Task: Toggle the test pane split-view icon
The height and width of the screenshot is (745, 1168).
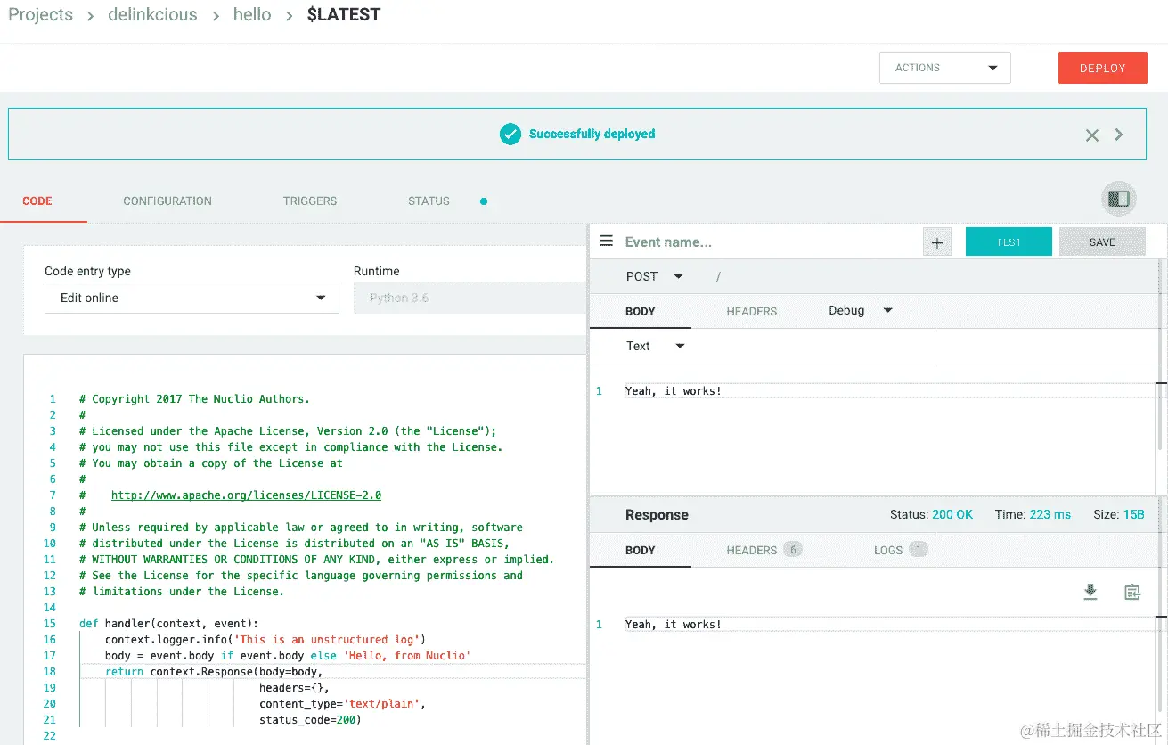Action: [1119, 199]
